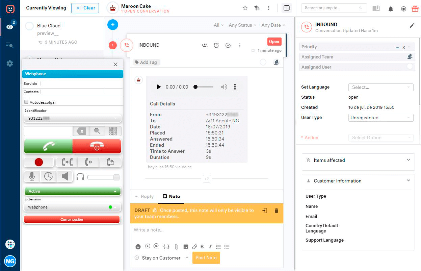Screen dimensions: 421x271
Task: Click the Open status badge
Action: (274, 42)
